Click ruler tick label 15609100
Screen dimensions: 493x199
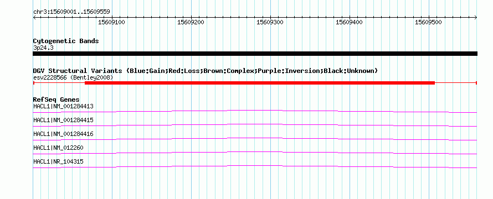coord(111,22)
